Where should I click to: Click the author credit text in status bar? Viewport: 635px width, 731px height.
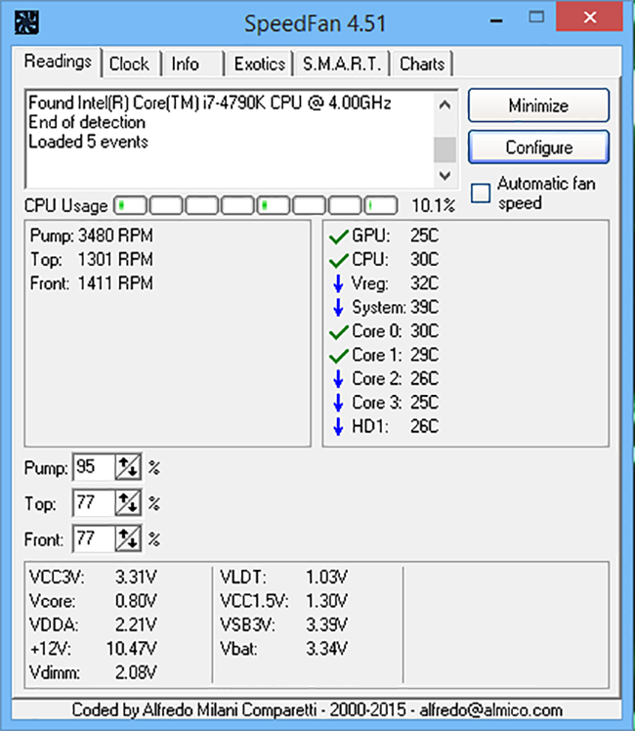click(317, 710)
